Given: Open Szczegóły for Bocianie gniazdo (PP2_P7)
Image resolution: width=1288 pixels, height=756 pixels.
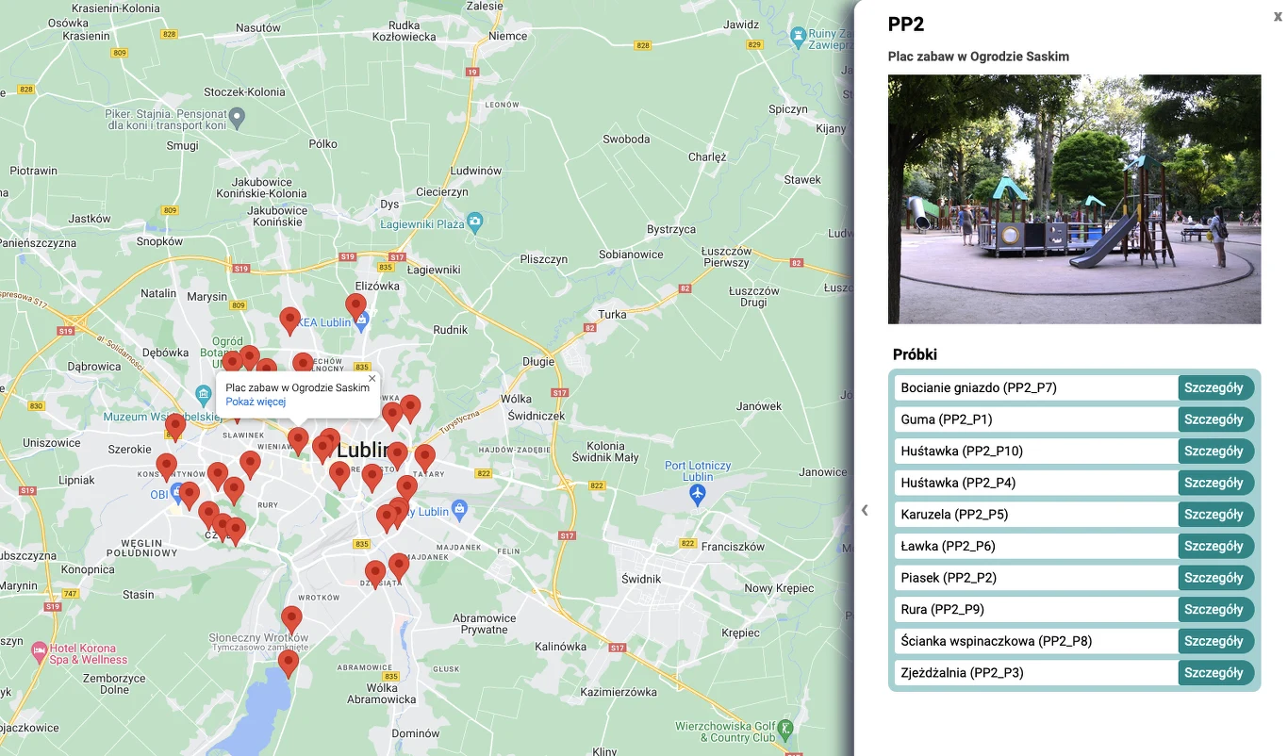Looking at the screenshot, I should point(1214,387).
